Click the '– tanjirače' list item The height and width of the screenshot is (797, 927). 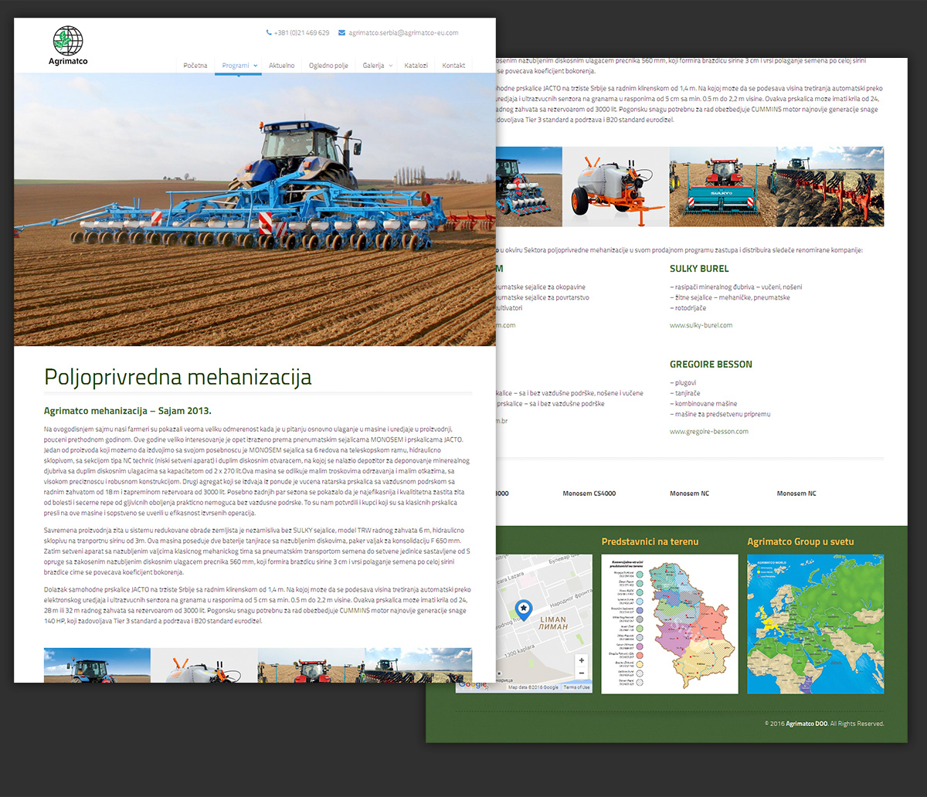tap(686, 393)
